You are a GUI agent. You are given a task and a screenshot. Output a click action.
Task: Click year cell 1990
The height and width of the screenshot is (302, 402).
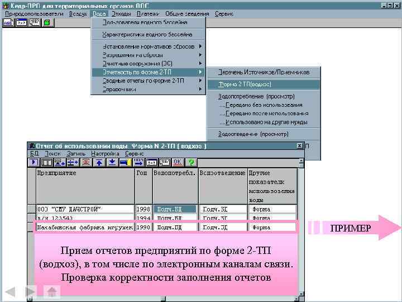click(143, 227)
